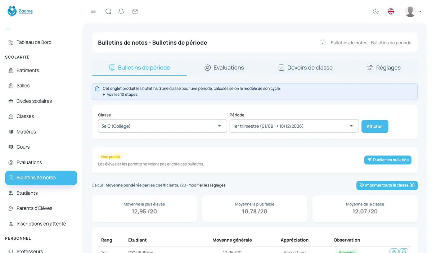
Task: Switch to the Evaluations tab
Action: (224, 68)
